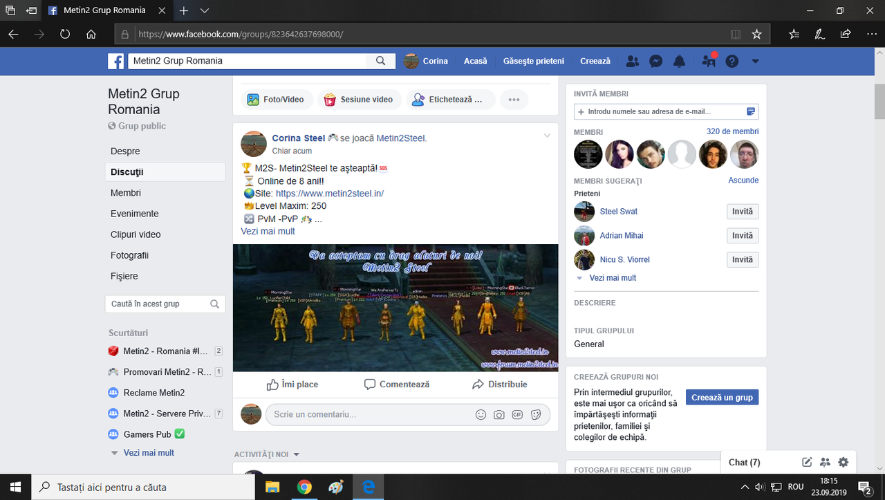Open the metin2steel.in site link

[x=330, y=194]
